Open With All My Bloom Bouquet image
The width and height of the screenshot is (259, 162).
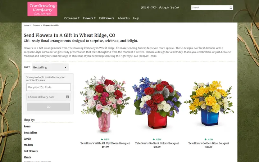[105, 104]
